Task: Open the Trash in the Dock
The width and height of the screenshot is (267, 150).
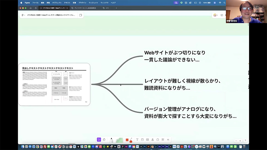Action: (x=244, y=147)
